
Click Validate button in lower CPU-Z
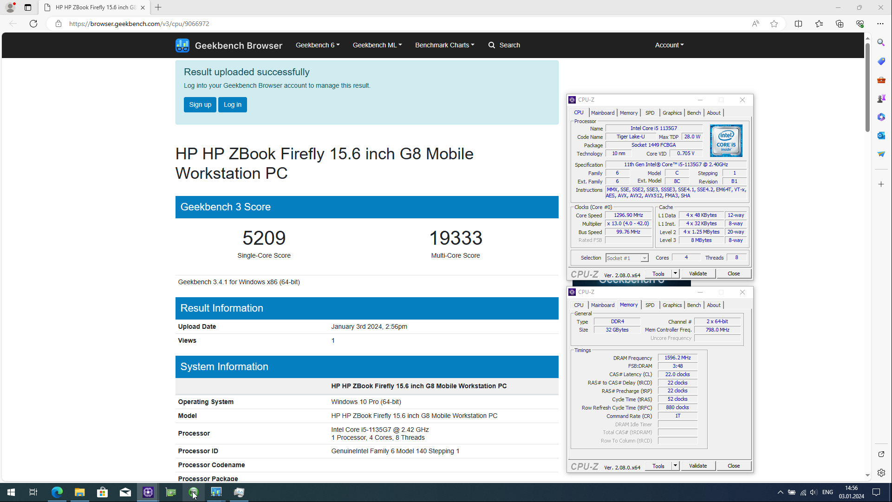(698, 466)
